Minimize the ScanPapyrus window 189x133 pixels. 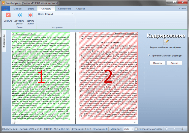(169, 2)
